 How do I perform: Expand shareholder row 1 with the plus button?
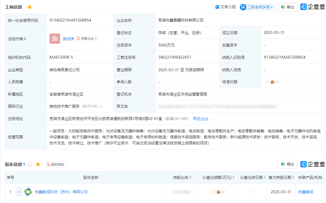pyautogui.click(x=19, y=192)
